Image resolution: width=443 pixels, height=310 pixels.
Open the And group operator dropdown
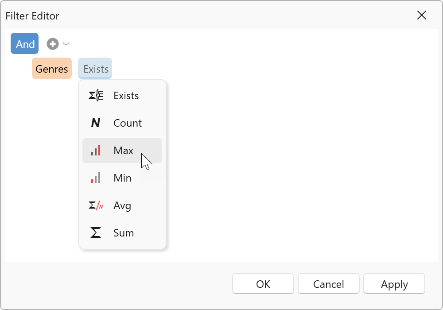(25, 44)
